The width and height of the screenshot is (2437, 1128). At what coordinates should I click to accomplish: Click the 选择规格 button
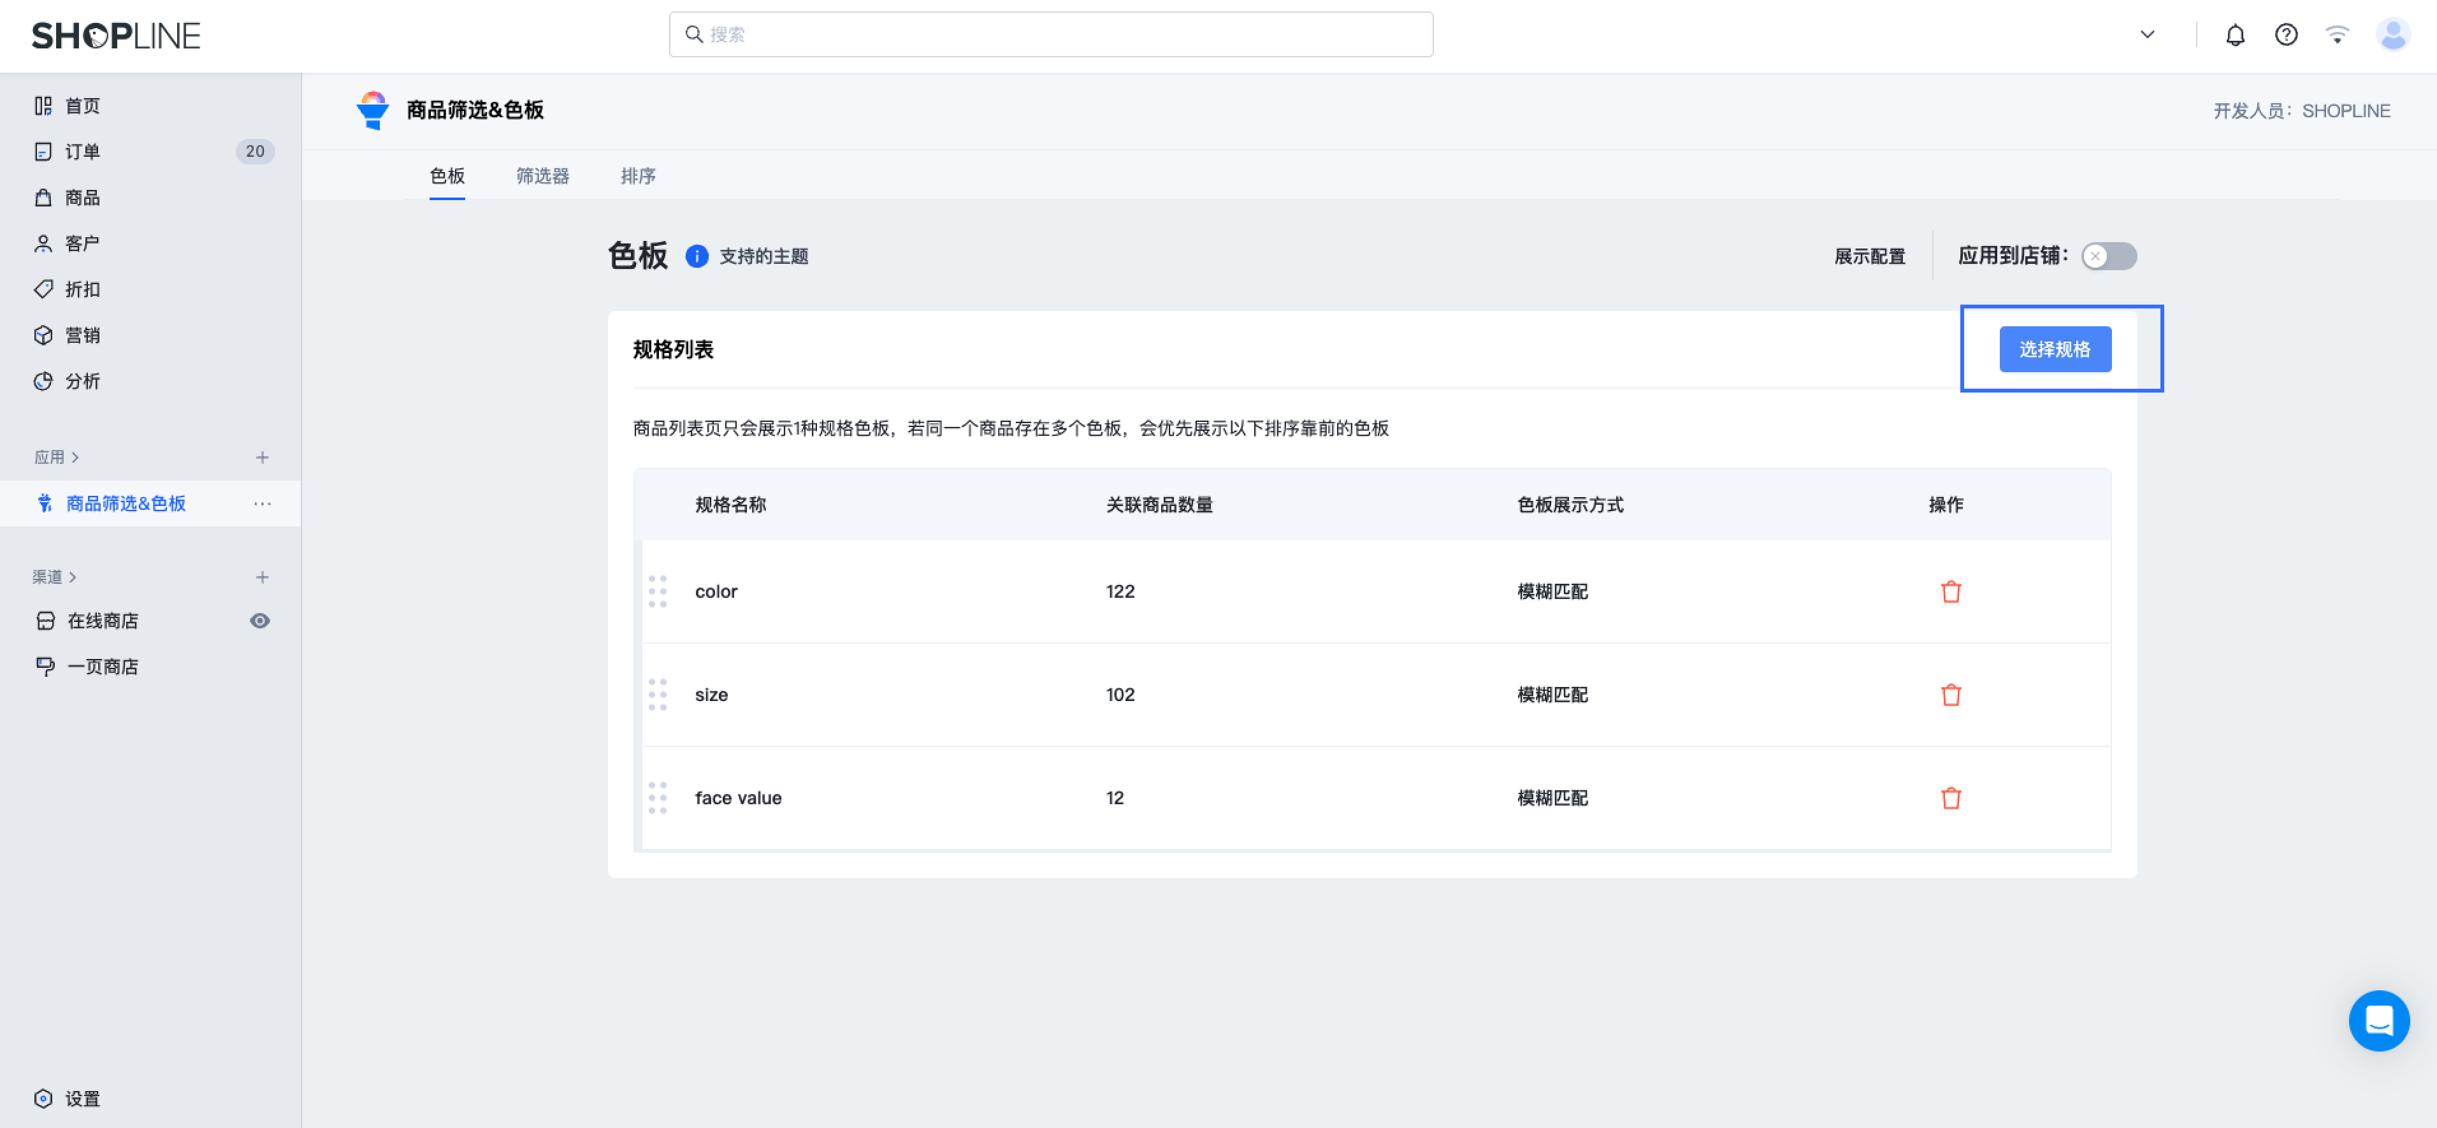coord(2056,348)
